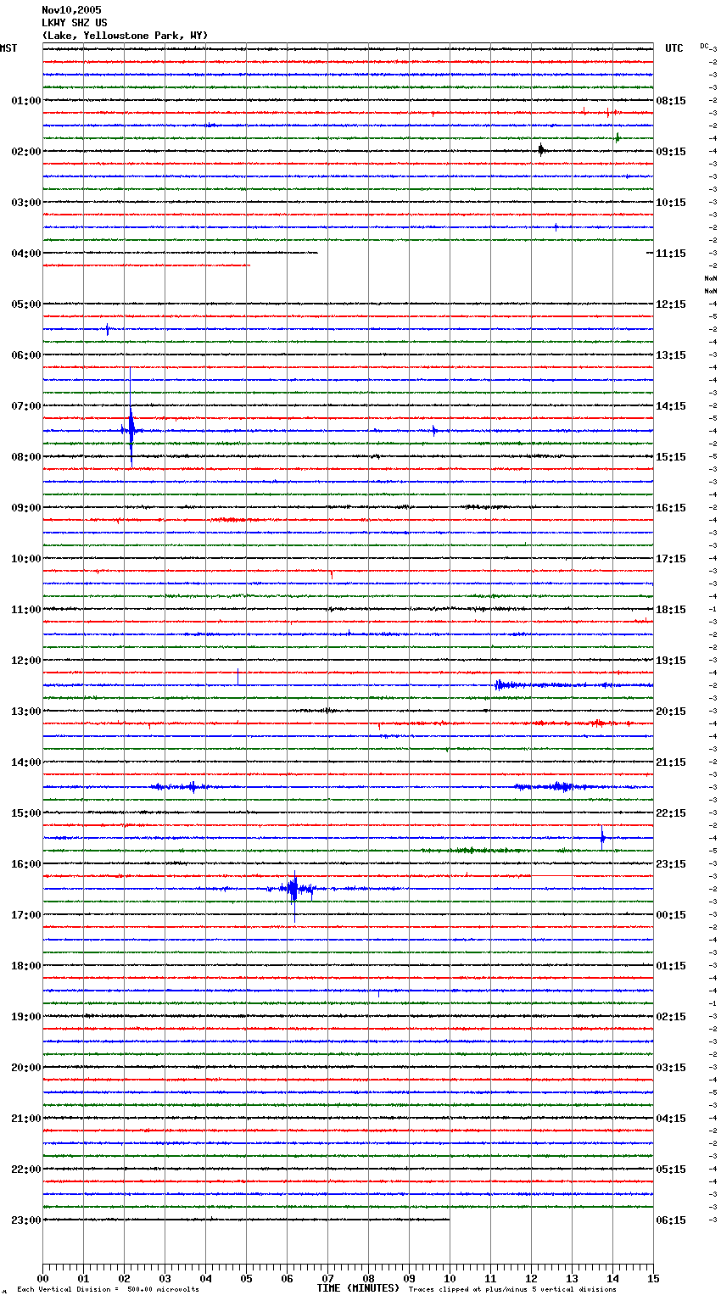Click the Lake, Yellowstone Park, WY location text

[x=125, y=36]
